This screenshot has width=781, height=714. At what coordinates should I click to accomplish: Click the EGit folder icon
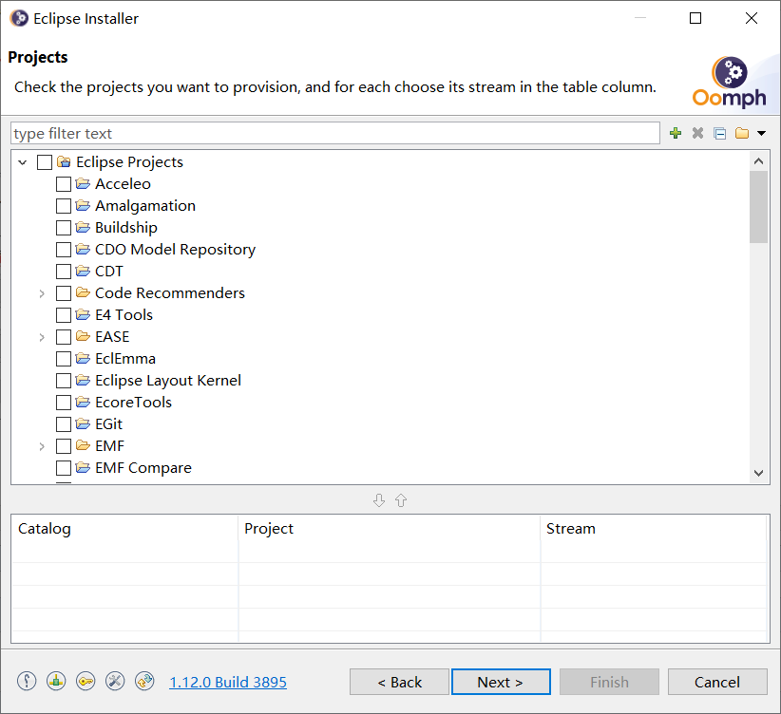pyautogui.click(x=83, y=423)
